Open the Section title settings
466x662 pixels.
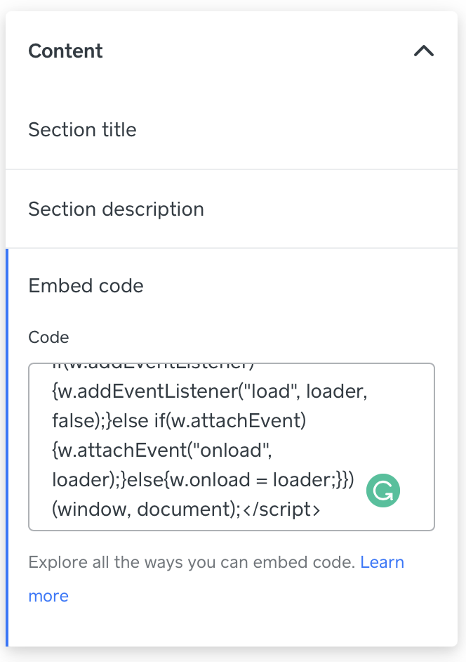(82, 130)
